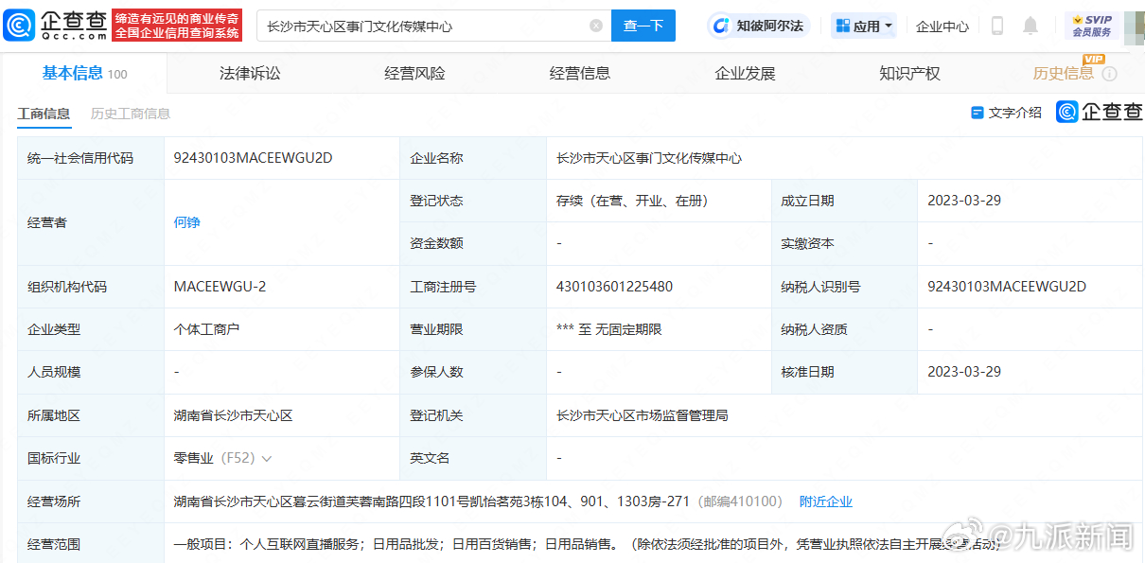1145x563 pixels.
Task: Clear the search box with the X icon
Action: pyautogui.click(x=596, y=26)
